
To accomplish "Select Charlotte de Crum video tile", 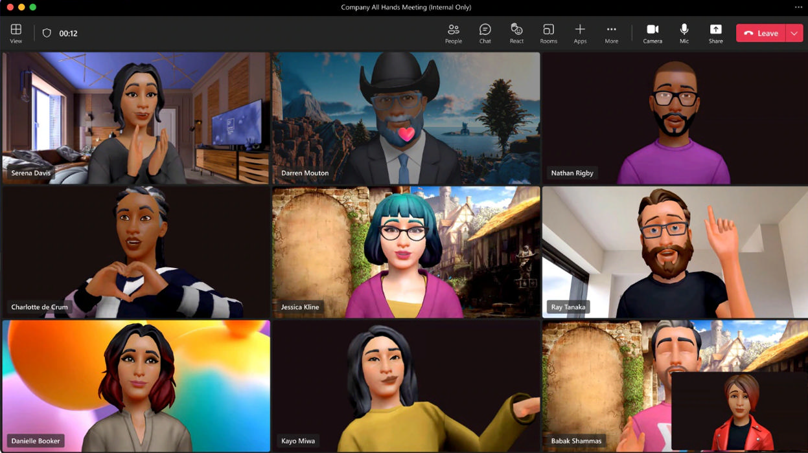I will (x=136, y=252).
